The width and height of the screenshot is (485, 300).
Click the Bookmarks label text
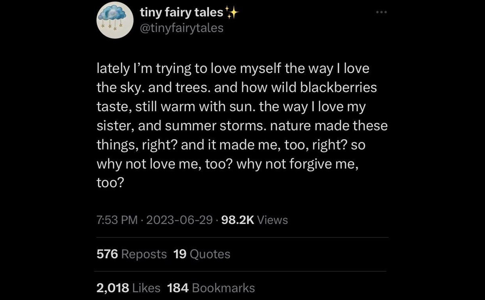pos(224,288)
